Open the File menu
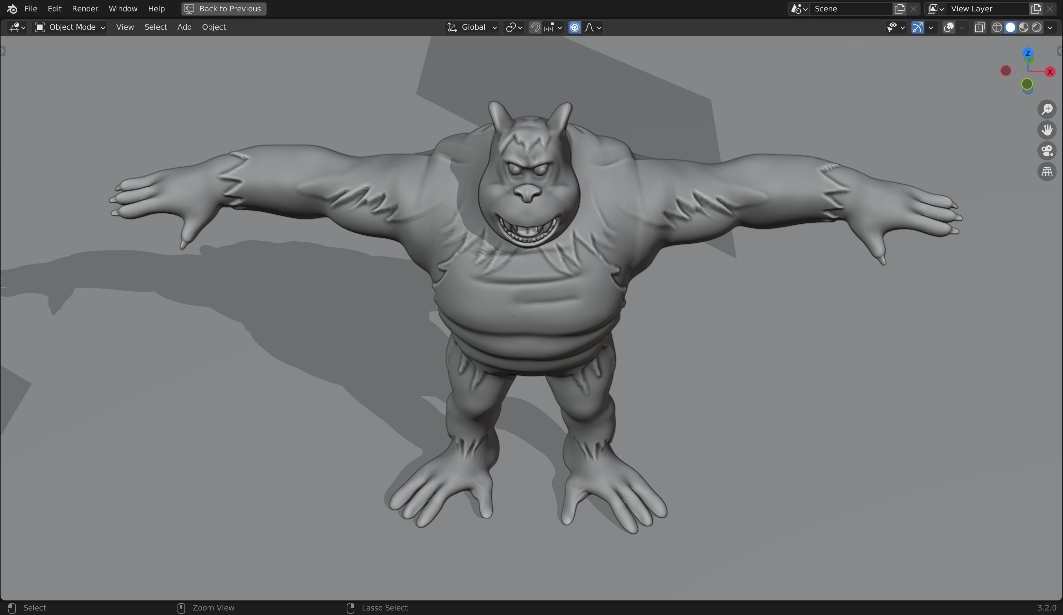This screenshot has height=615, width=1063. (x=31, y=8)
